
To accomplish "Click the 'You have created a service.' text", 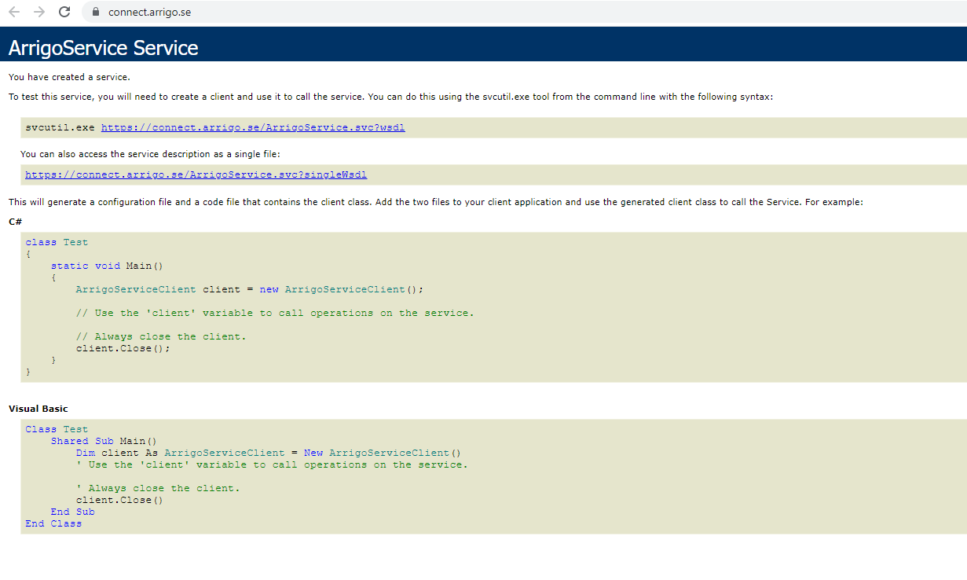I will point(69,77).
